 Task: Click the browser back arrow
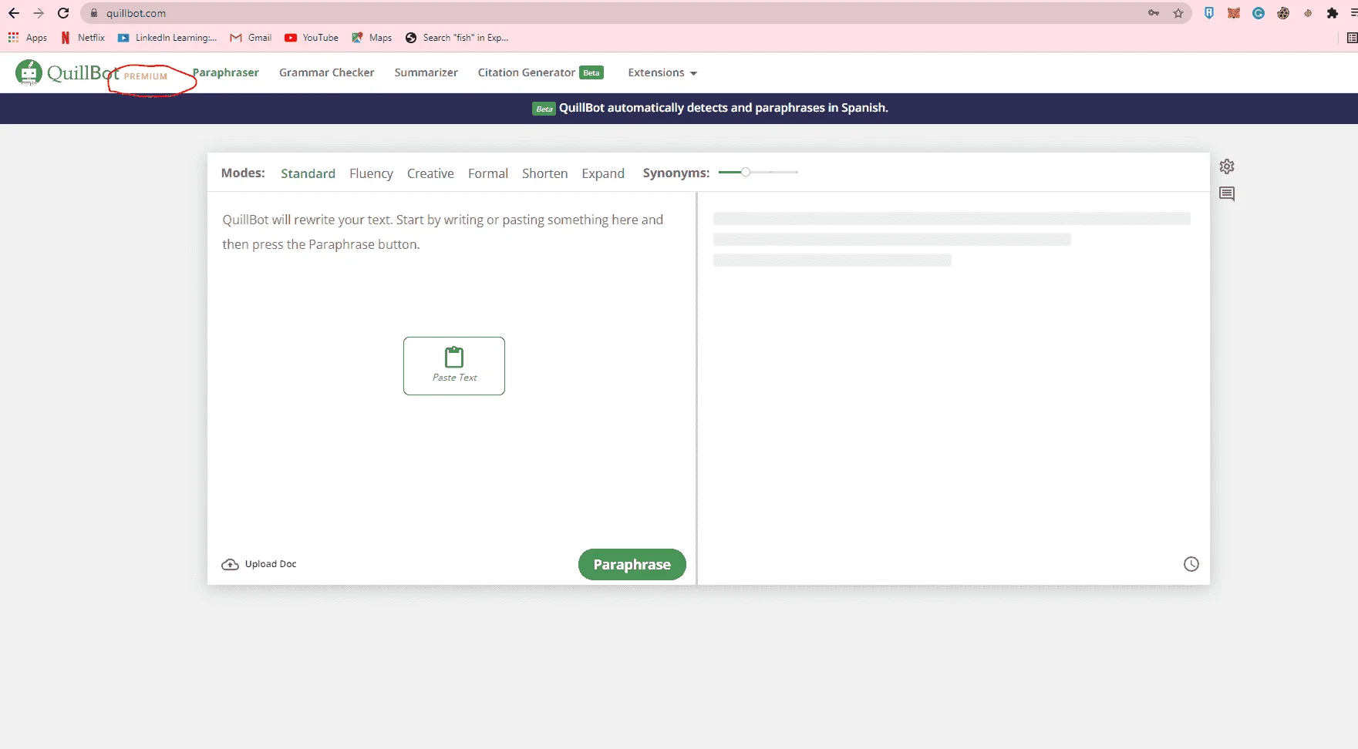(x=14, y=13)
